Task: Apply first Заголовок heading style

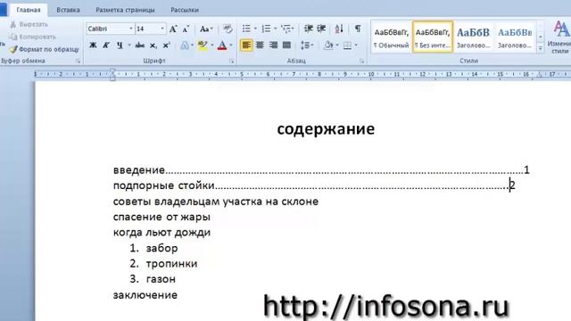Action: (x=474, y=37)
